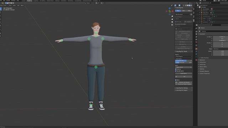Select material preview shading
This screenshot has height=128, width=228.
[190, 5]
